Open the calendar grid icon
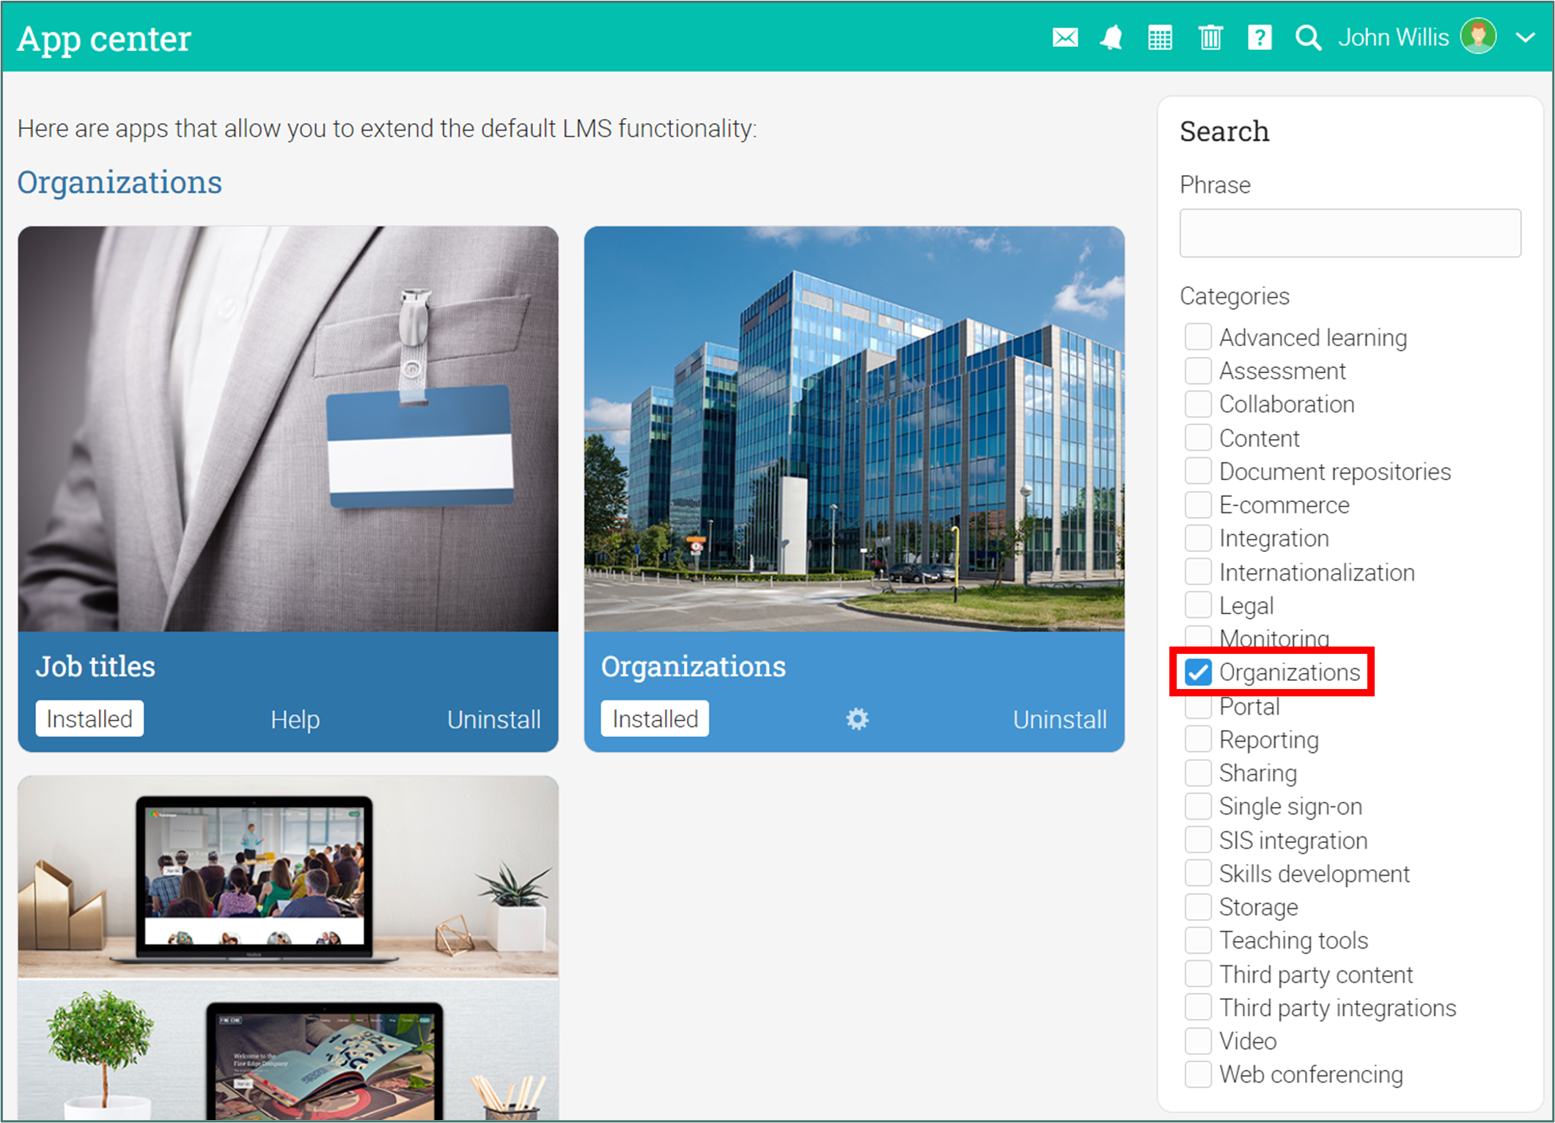 (1160, 37)
